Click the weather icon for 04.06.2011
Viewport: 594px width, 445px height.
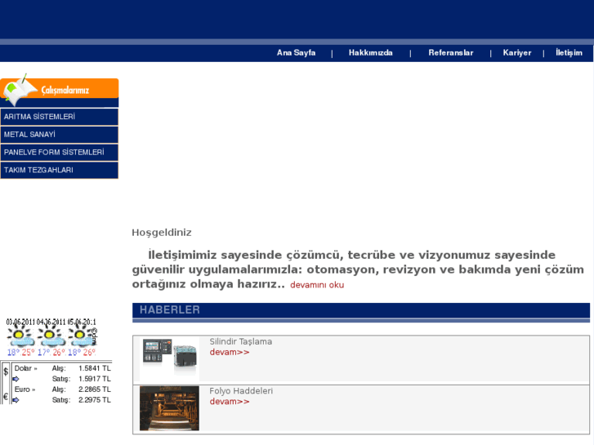click(x=51, y=337)
